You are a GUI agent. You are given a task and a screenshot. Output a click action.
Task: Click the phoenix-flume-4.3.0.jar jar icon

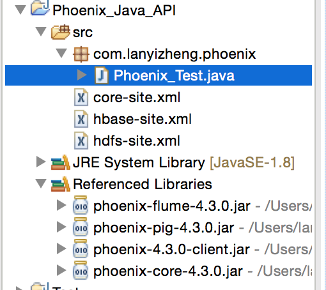point(81,205)
